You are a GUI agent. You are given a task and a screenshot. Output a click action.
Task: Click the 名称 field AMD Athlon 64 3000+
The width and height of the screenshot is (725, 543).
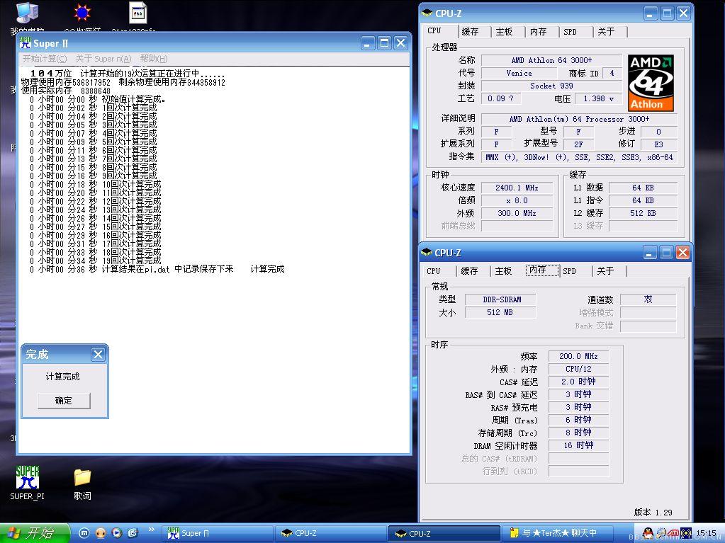551,60
